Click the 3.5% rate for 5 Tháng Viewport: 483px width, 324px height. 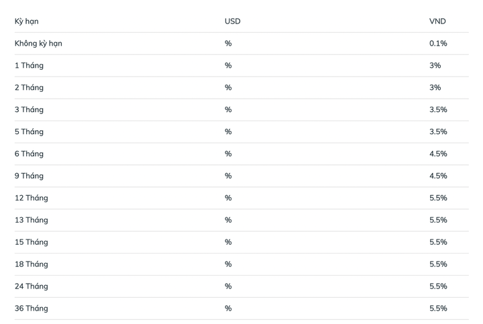click(x=438, y=132)
